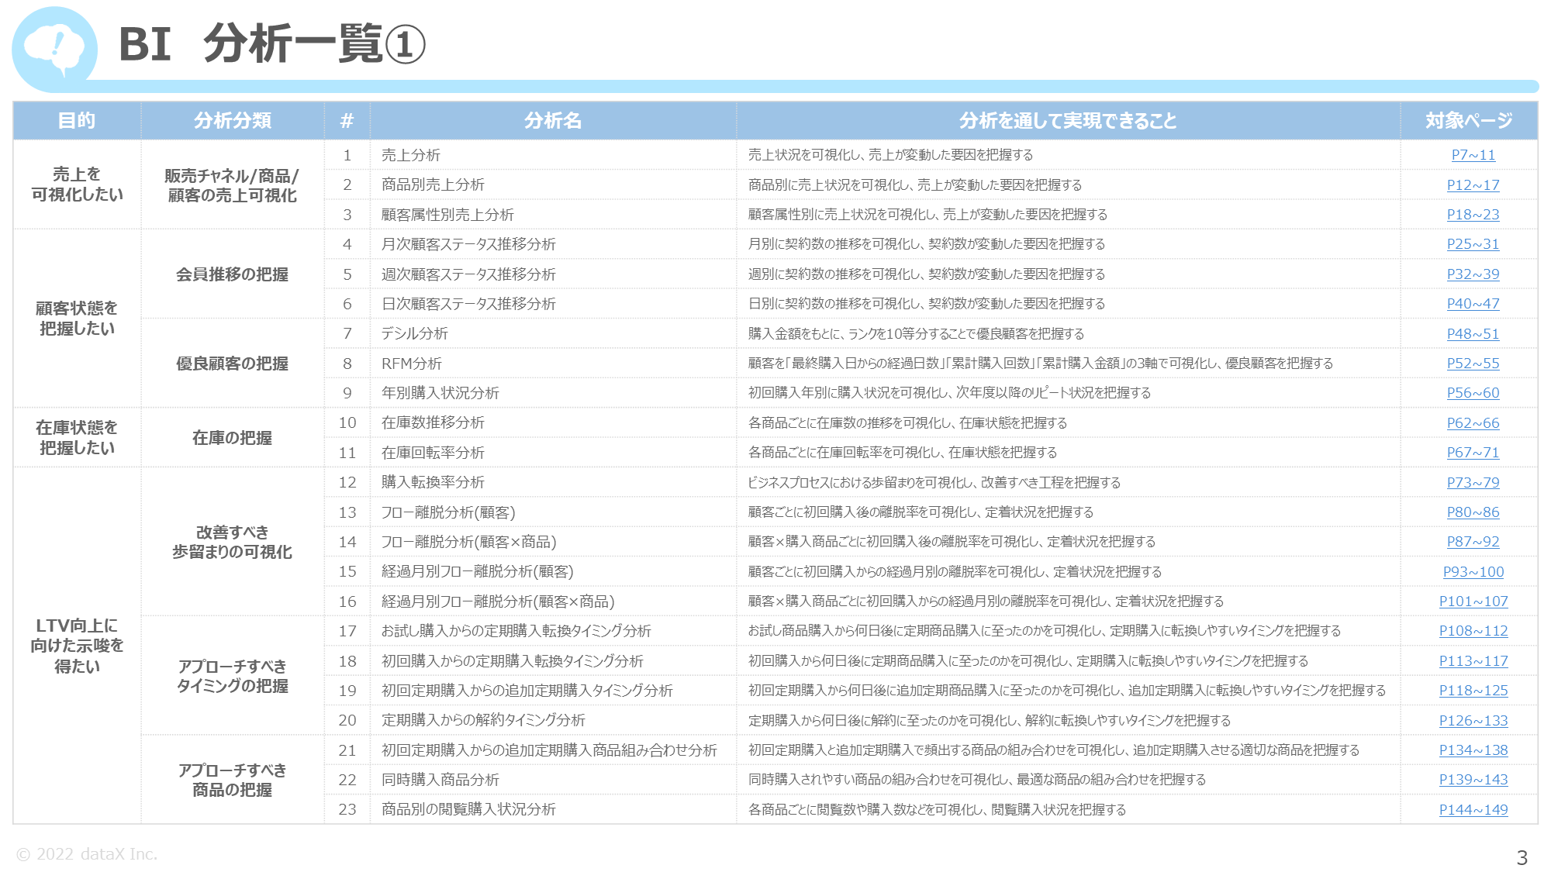Select the LTV向上に向けた示唆を得たい cell
1551x872 pixels.
tap(77, 646)
